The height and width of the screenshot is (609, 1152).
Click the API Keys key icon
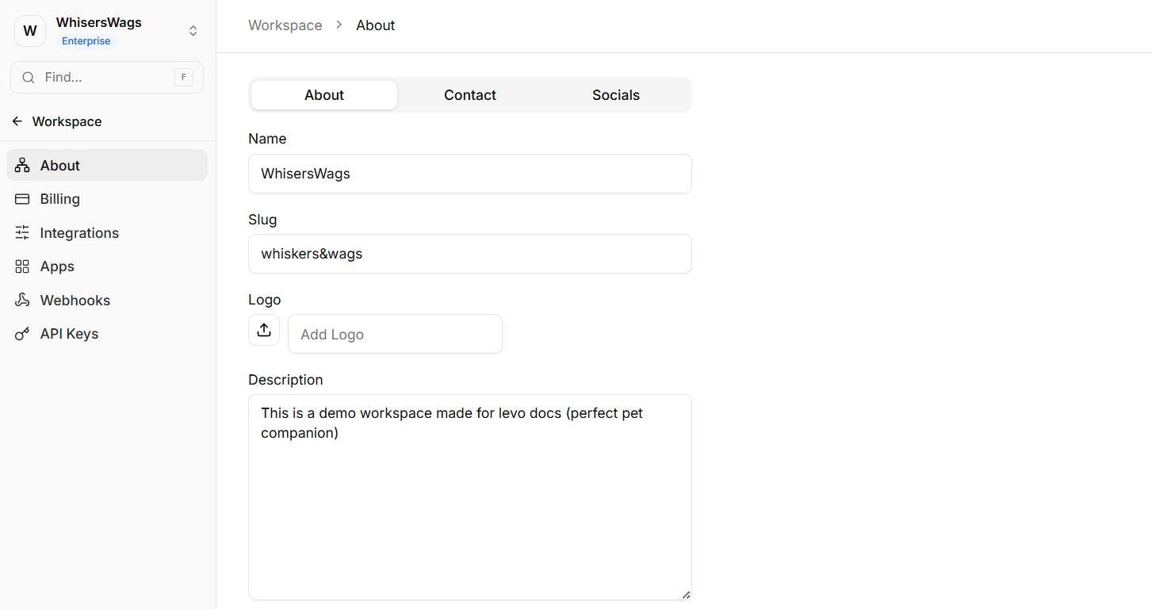pyautogui.click(x=22, y=334)
